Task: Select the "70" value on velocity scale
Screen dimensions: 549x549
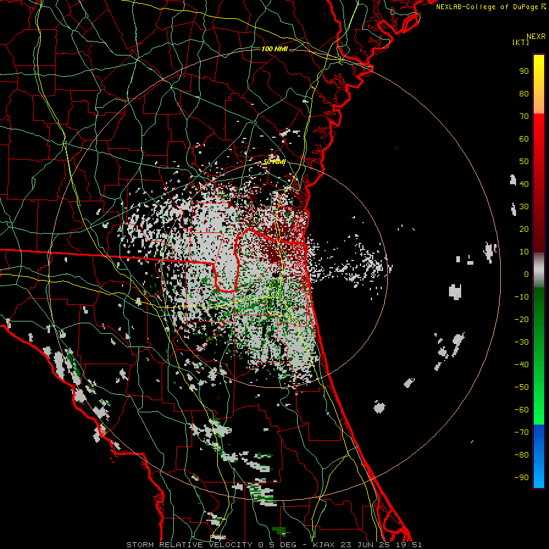Action: click(x=524, y=117)
